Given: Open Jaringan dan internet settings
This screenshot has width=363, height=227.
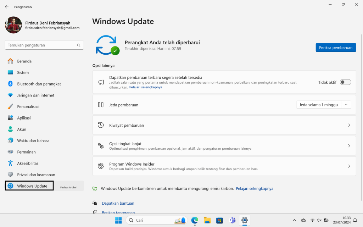Looking at the screenshot, I should click(44, 95).
